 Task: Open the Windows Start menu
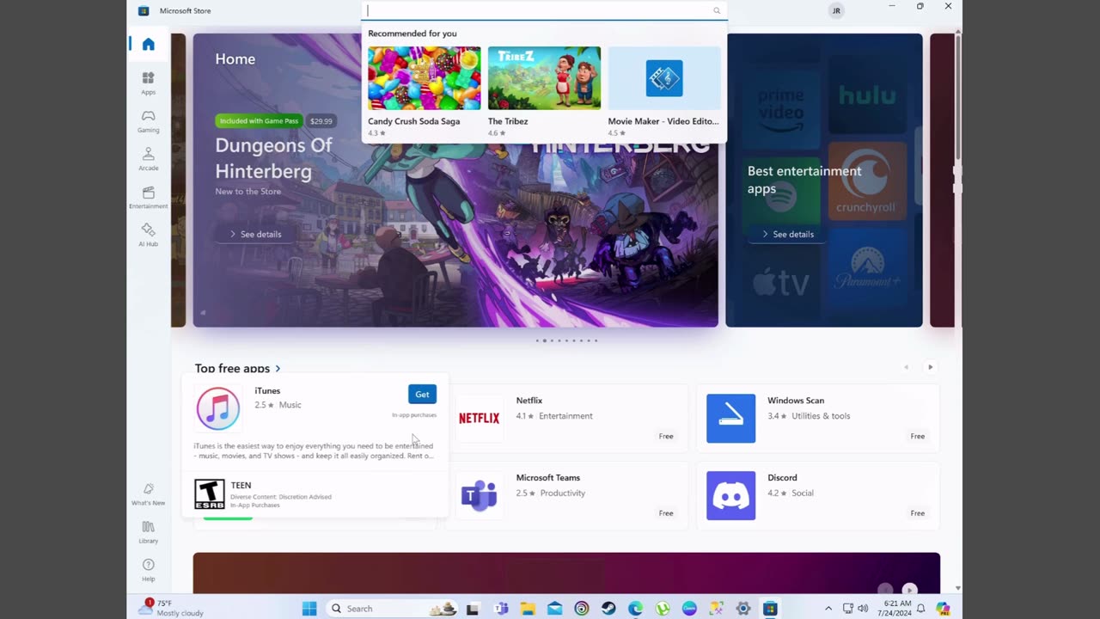click(x=309, y=608)
